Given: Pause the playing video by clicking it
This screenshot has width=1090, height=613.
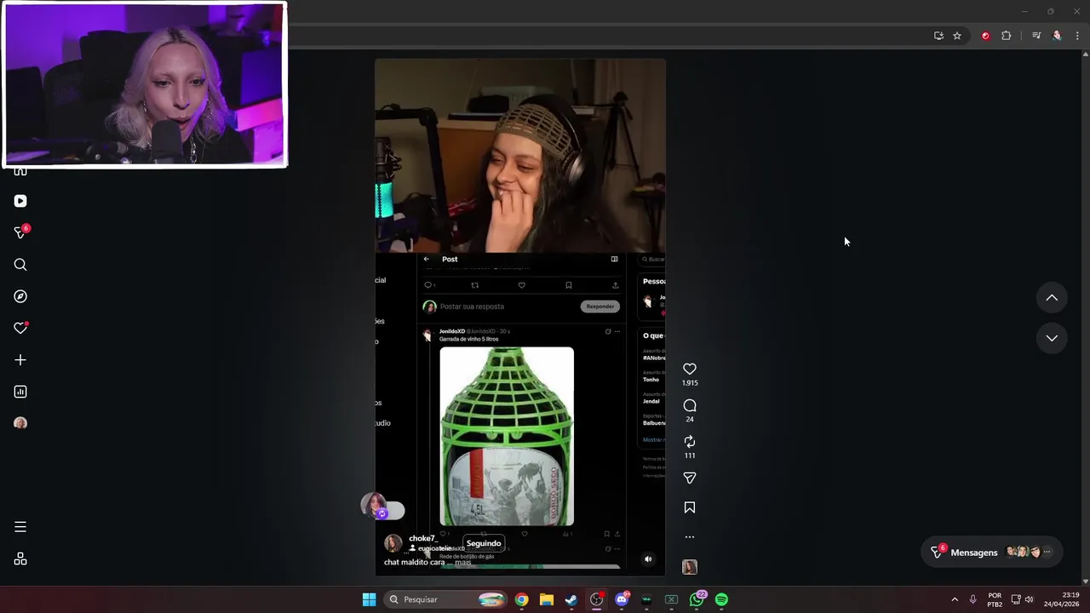Looking at the screenshot, I should click(x=519, y=317).
